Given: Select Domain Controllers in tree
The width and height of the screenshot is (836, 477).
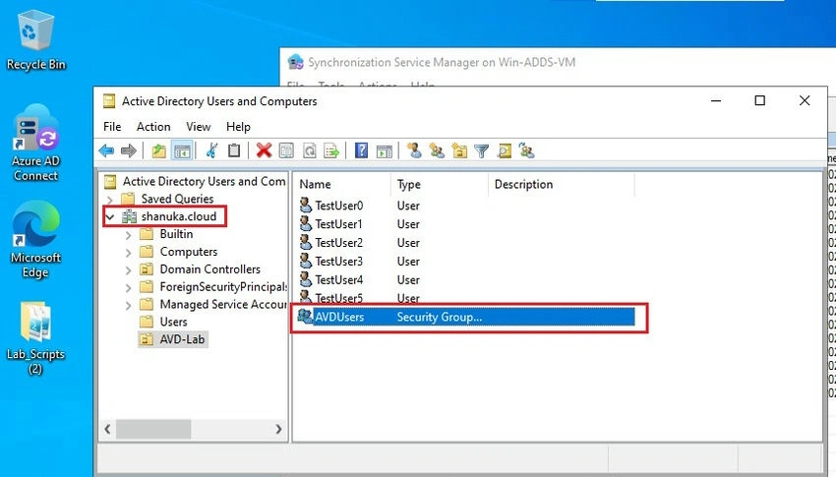Looking at the screenshot, I should pyautogui.click(x=210, y=269).
